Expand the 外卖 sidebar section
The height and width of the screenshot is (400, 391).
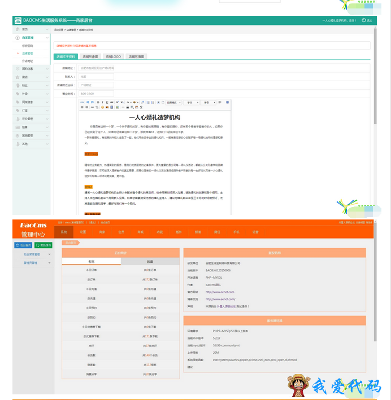(x=47, y=94)
